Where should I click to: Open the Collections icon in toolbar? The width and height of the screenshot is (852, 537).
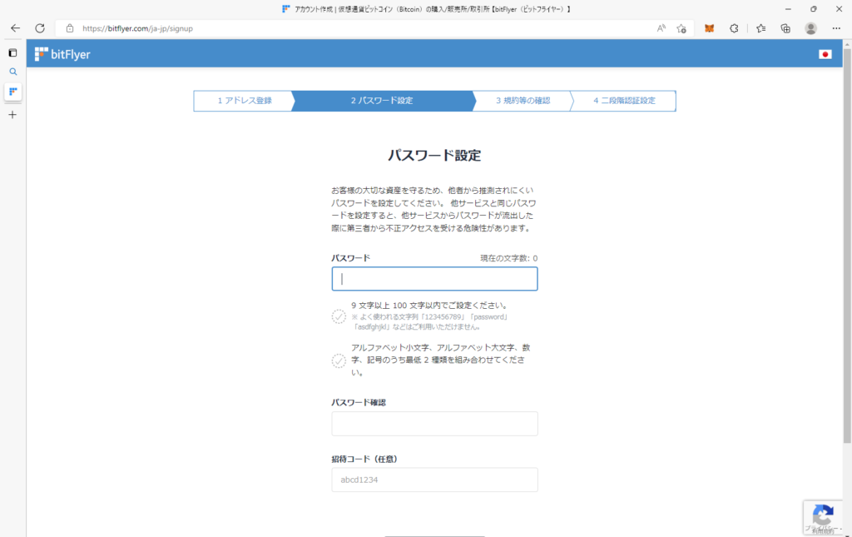pyautogui.click(x=785, y=27)
